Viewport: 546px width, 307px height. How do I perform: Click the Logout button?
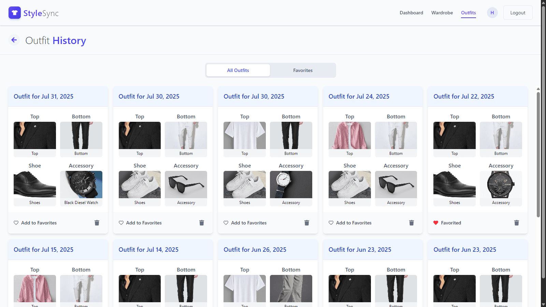[518, 13]
